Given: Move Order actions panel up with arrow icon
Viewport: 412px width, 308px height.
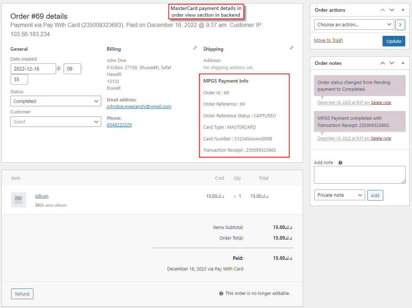Looking at the screenshot, I should 382,10.
